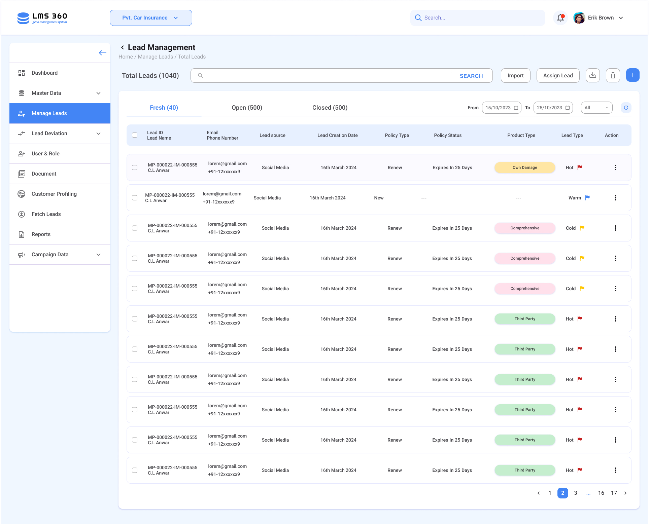The height and width of the screenshot is (524, 649).
Task: Click the refresh icon beside the All filter
Action: [626, 108]
